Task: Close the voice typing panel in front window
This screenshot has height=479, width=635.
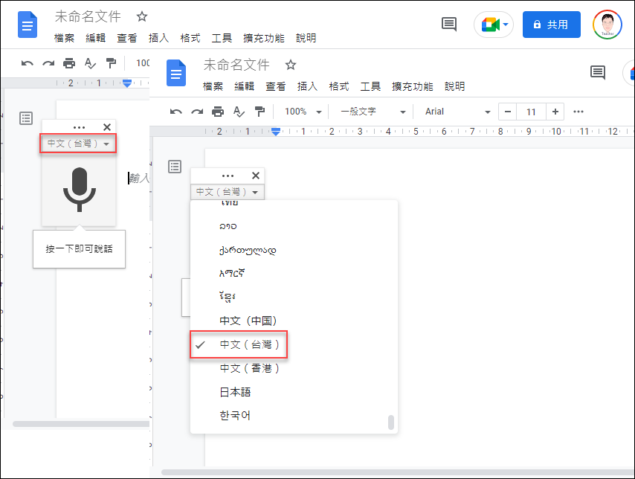Action: (256, 176)
